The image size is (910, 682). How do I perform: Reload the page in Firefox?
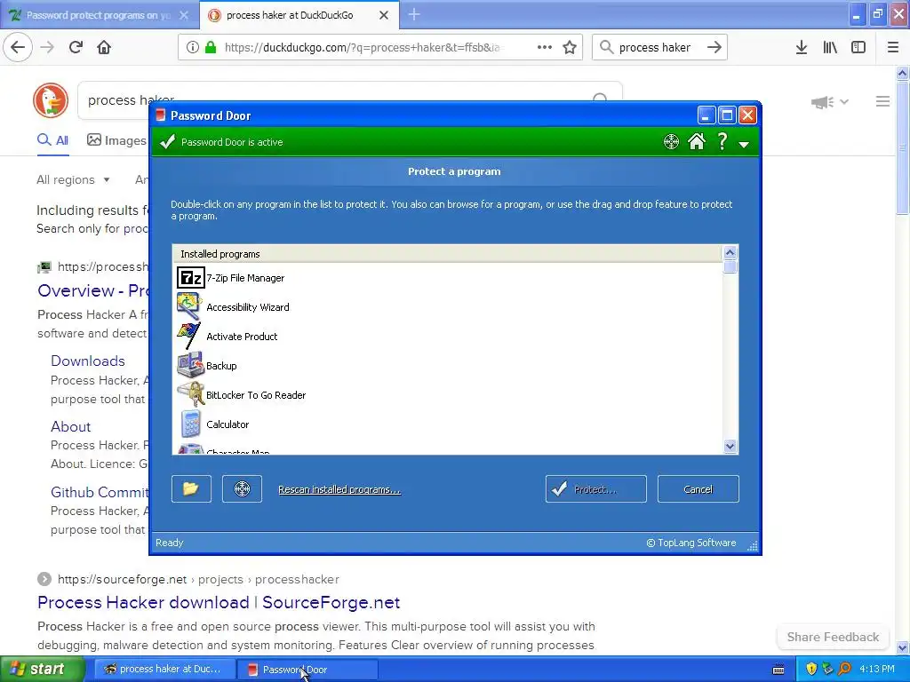tap(76, 47)
